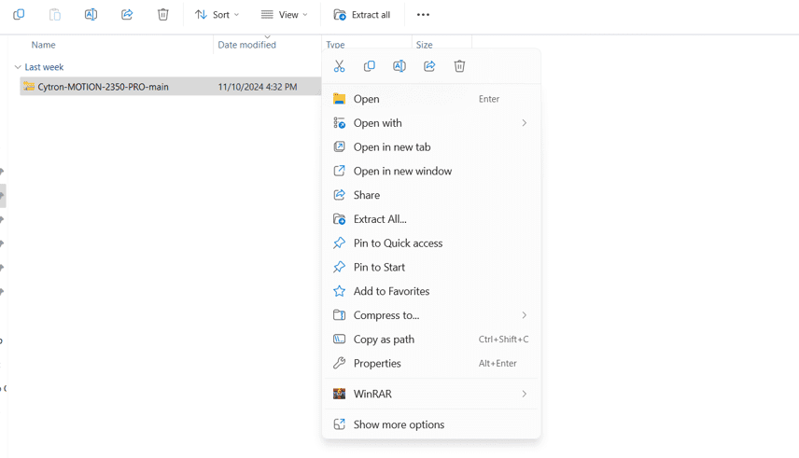The width and height of the screenshot is (799, 458).
Task: Select Copy as path menu entry
Action: tap(384, 340)
